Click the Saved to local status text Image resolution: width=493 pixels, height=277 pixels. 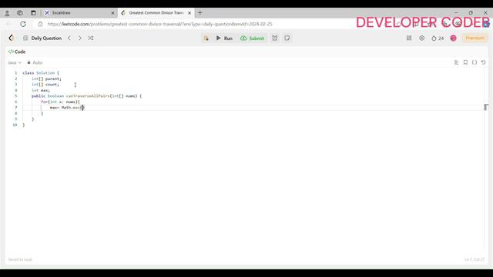(x=20, y=259)
